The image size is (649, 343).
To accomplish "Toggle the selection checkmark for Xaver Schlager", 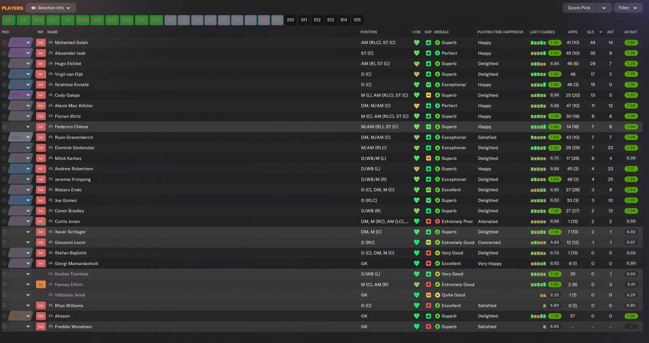I will 5,232.
